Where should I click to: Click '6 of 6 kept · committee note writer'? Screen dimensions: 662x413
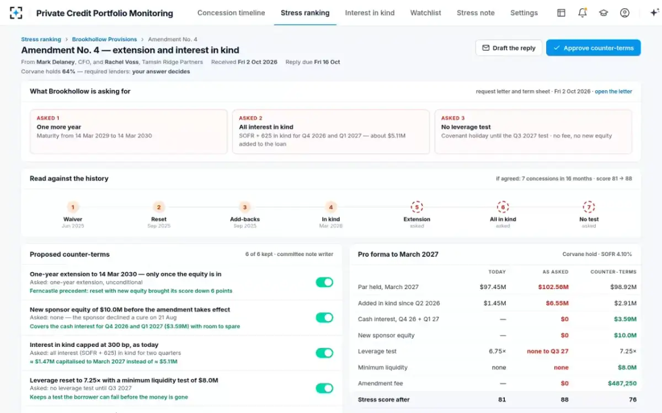[x=289, y=254]
